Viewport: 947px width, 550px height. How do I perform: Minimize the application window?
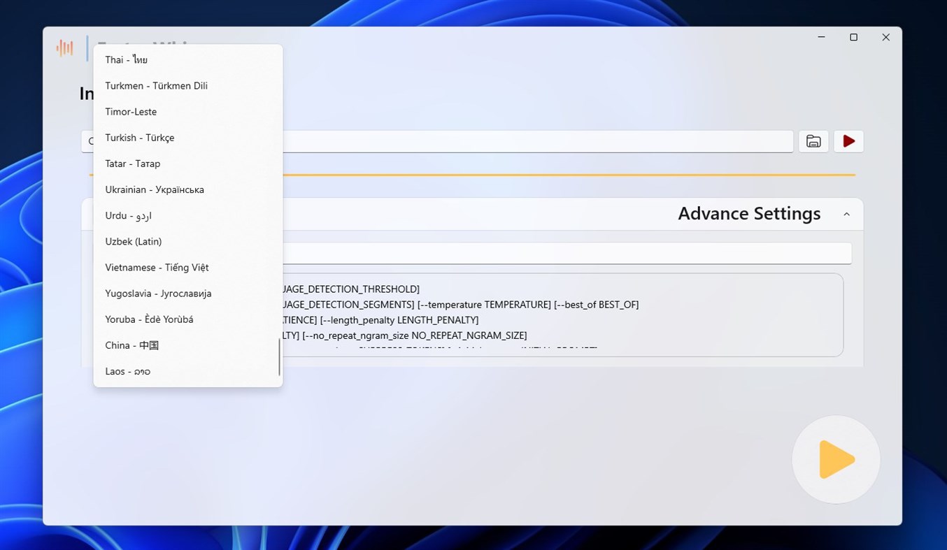click(x=821, y=38)
